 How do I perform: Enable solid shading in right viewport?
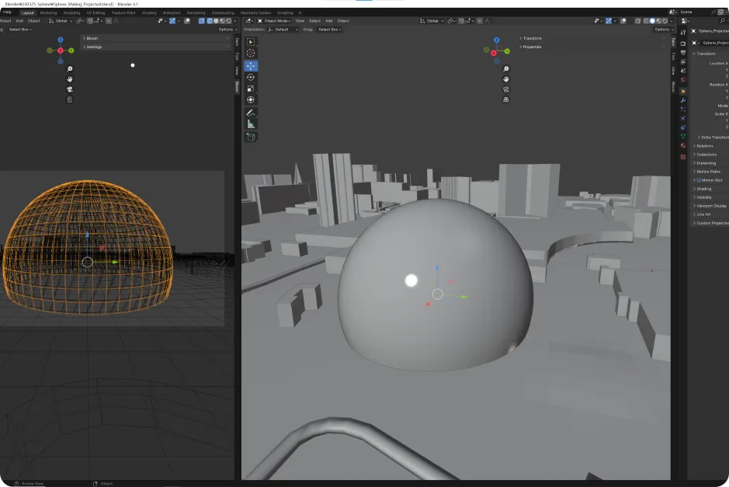pyautogui.click(x=652, y=21)
